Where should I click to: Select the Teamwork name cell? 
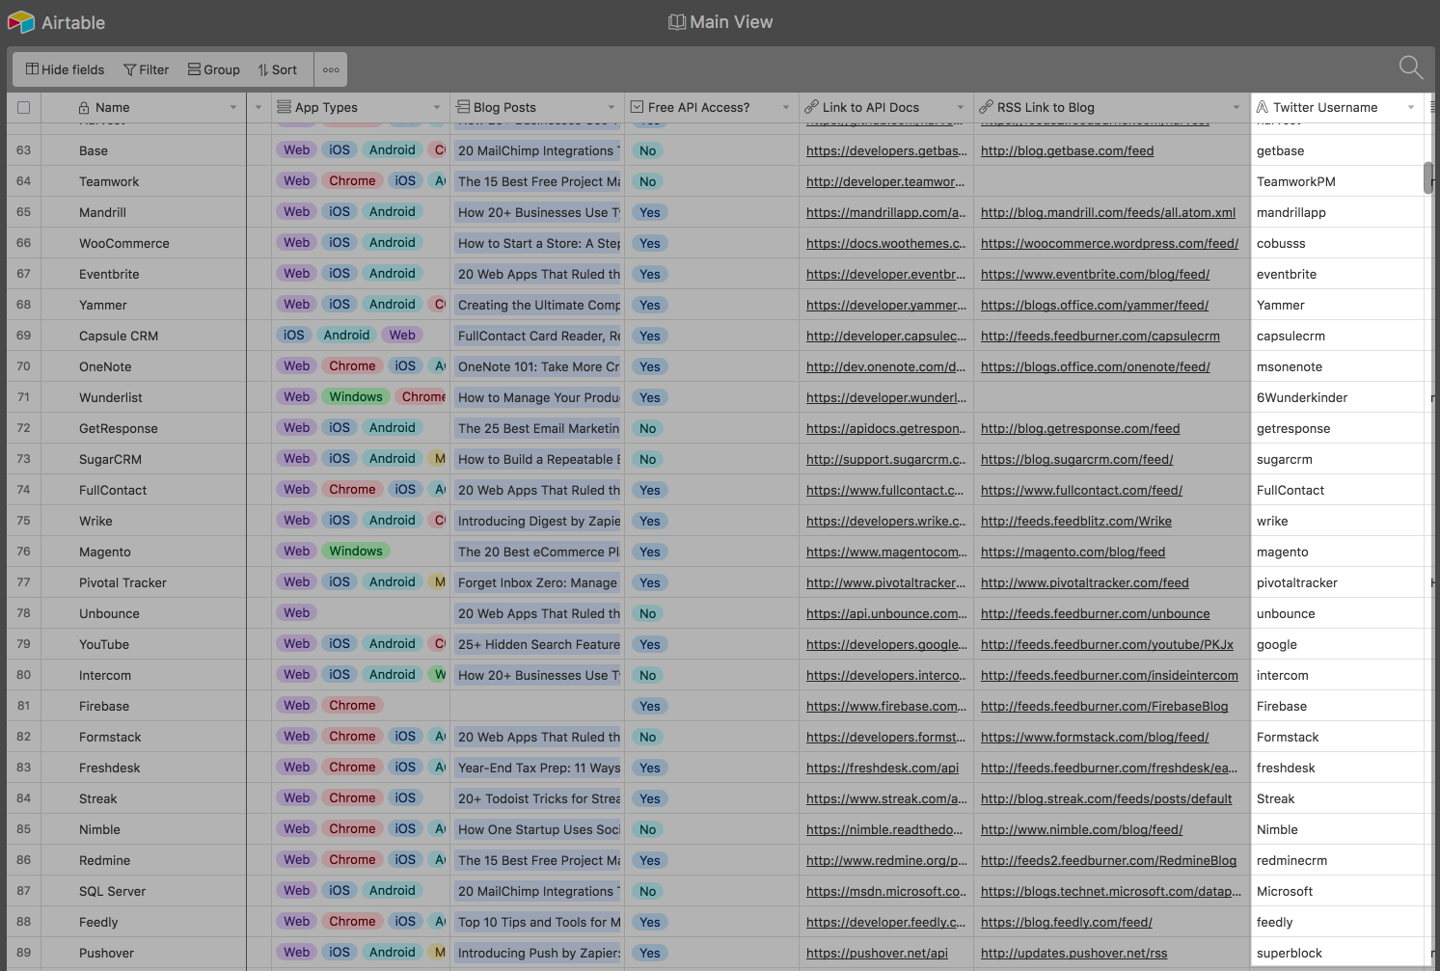143,181
